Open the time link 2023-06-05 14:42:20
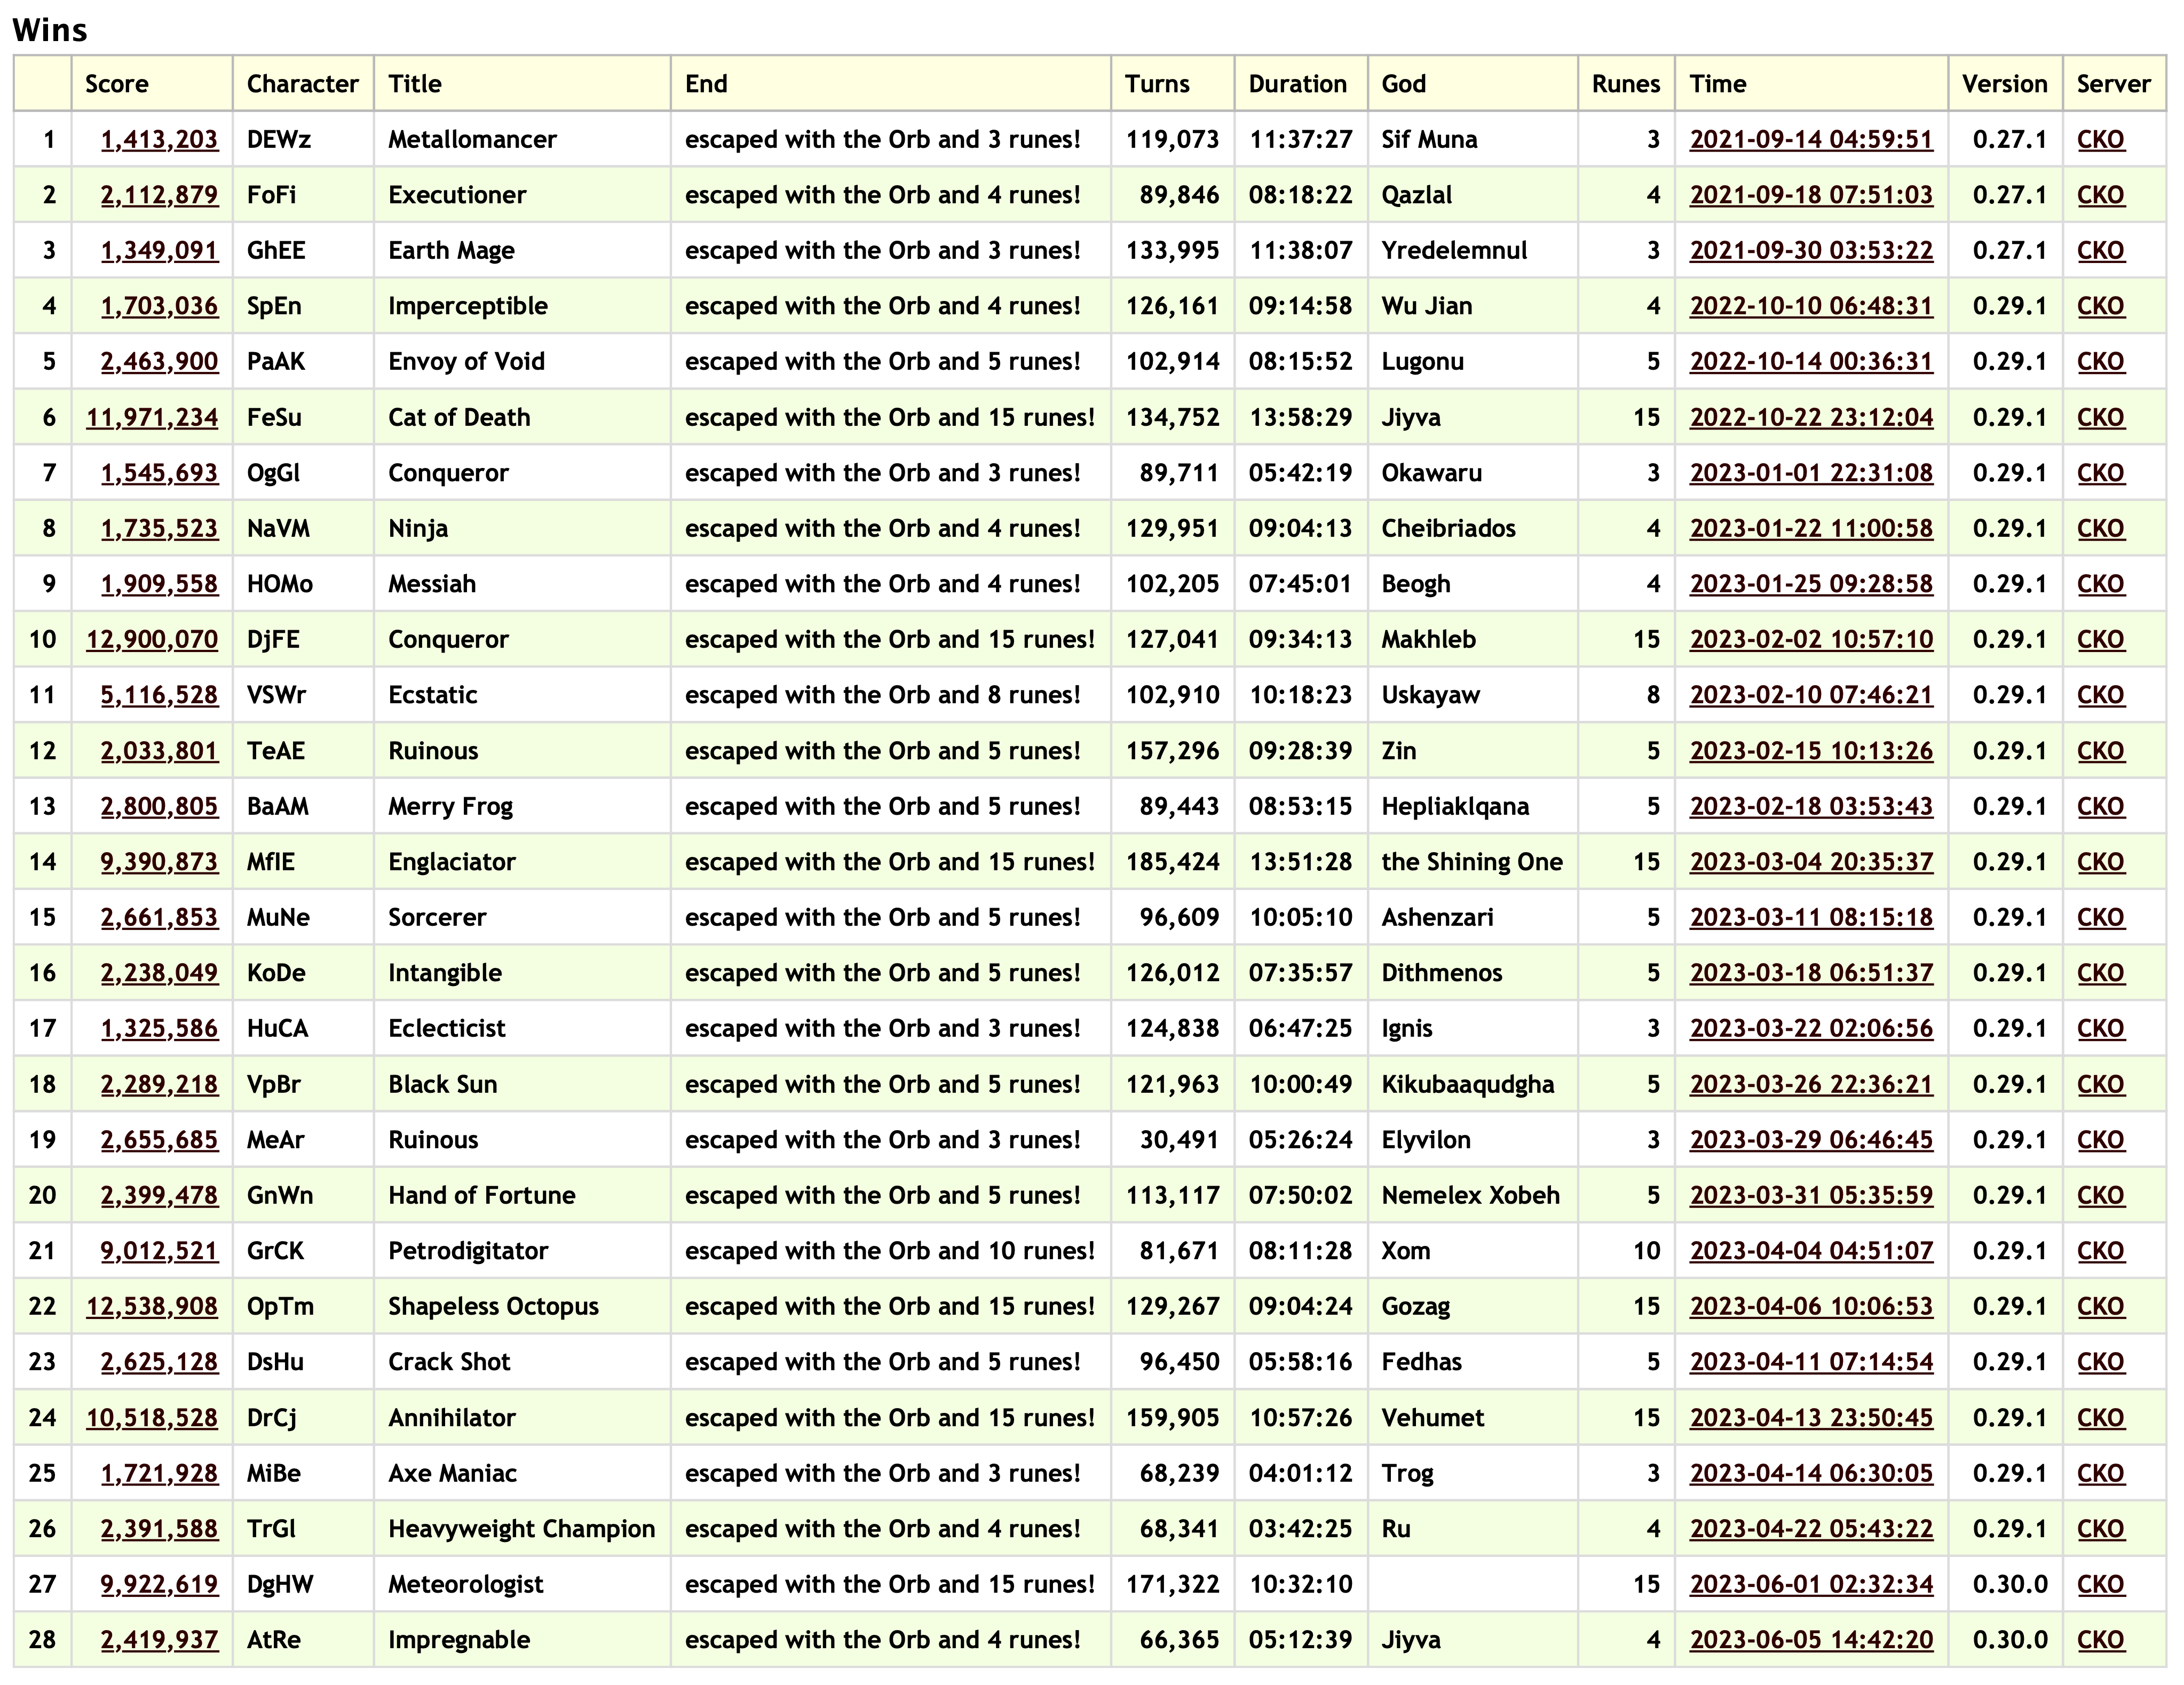Screen dimensions: 2184x1685 pyautogui.click(x=1811, y=1639)
